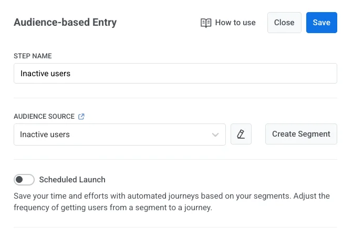
Task: Open the How to use link text
Action: 235,23
